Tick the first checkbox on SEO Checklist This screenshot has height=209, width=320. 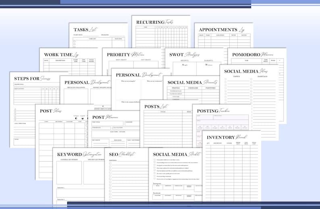pos(110,163)
